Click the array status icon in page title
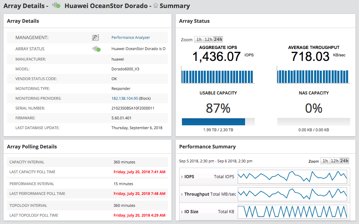Image resolution: width=359 pixels, height=224 pixels. click(56, 6)
